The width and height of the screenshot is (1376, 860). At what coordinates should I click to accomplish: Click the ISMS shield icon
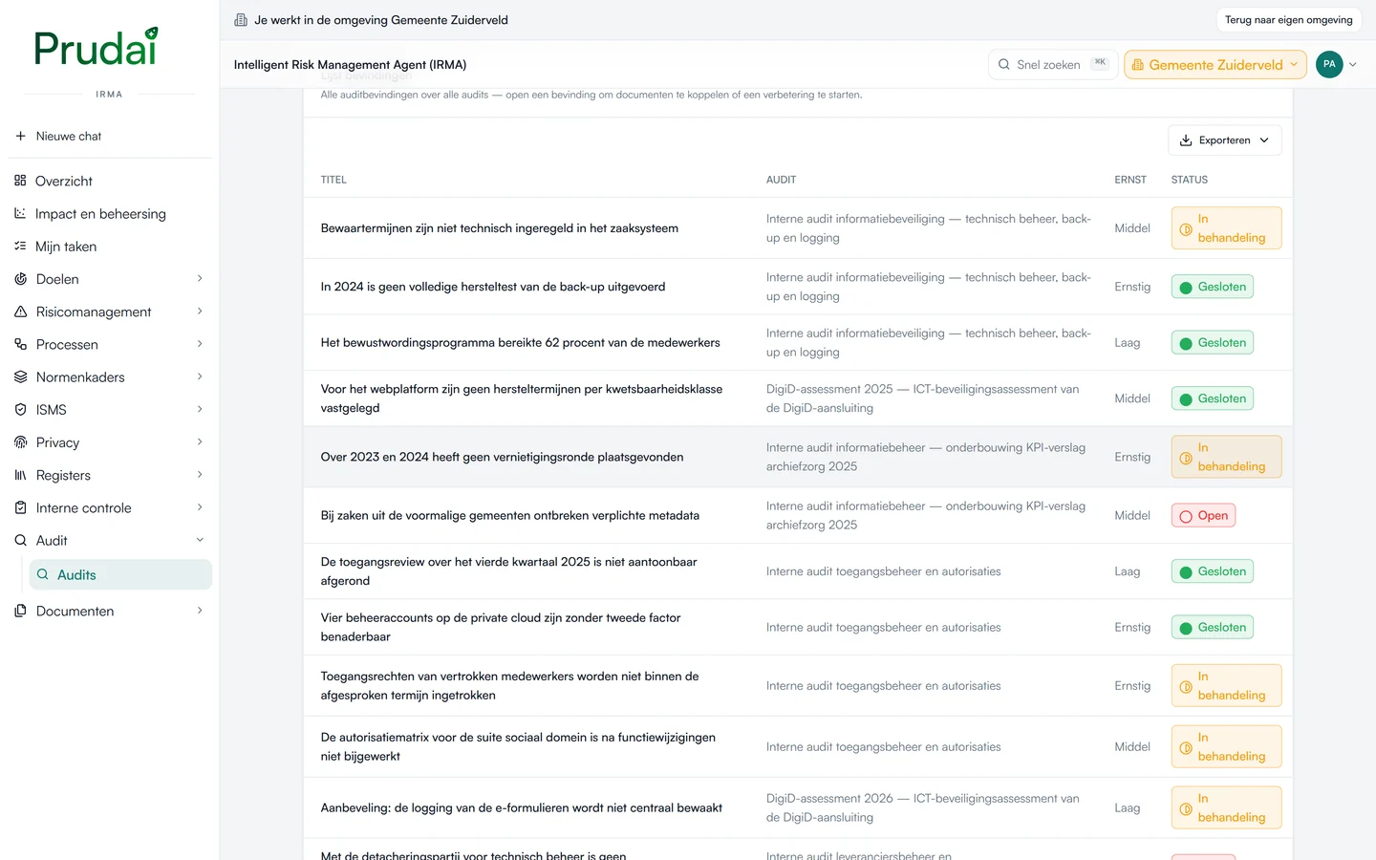click(x=20, y=409)
